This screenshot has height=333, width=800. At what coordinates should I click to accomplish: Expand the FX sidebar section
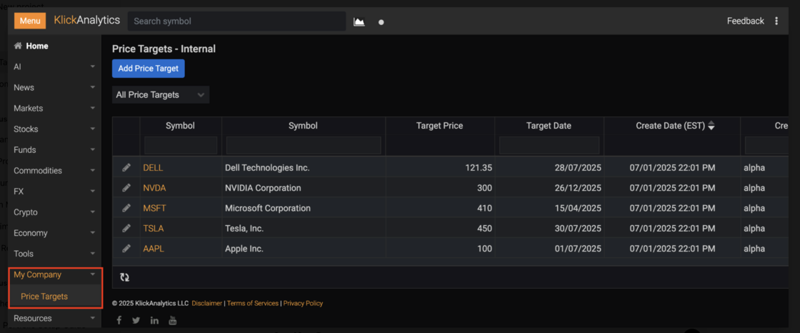coord(54,192)
